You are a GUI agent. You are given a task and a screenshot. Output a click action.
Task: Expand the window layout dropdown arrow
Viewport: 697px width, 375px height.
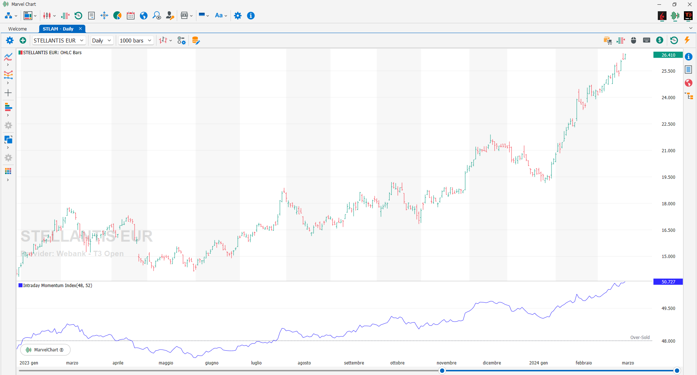(35, 16)
